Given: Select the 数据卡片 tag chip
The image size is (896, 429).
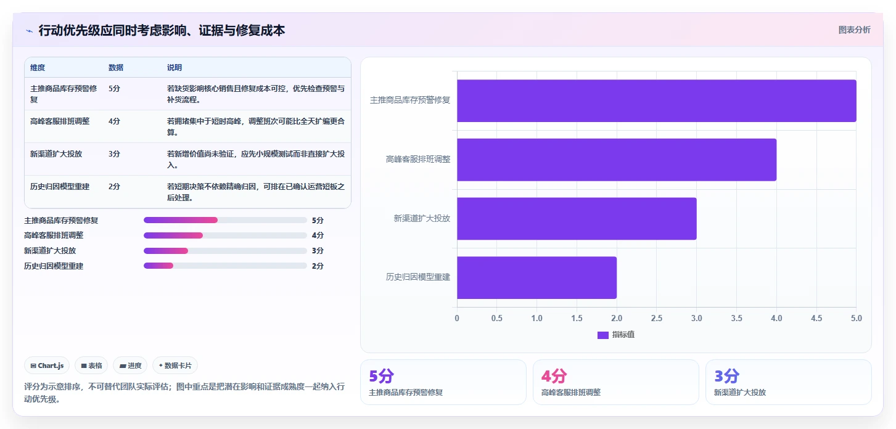Looking at the screenshot, I should coord(175,366).
